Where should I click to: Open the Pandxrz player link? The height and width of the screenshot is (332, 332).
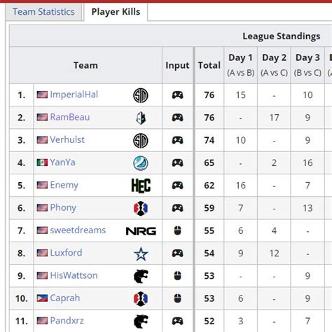click(67, 321)
